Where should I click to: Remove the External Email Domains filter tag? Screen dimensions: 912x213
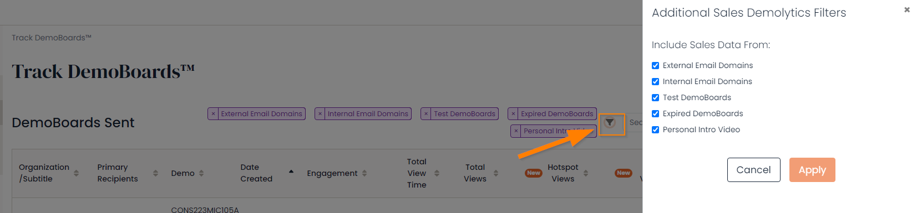point(213,113)
